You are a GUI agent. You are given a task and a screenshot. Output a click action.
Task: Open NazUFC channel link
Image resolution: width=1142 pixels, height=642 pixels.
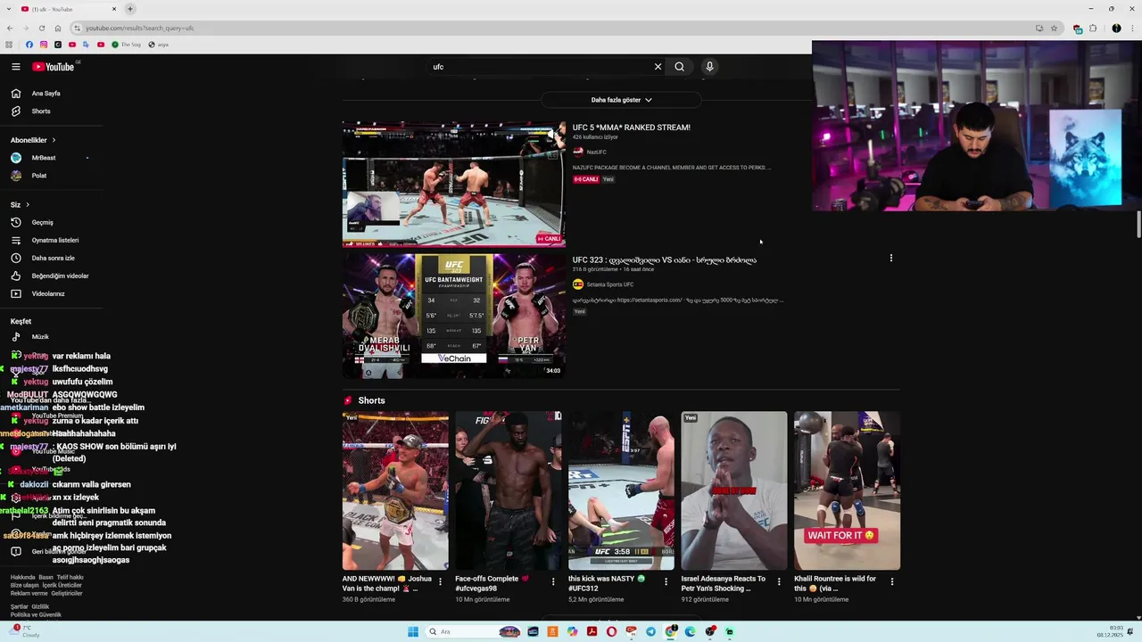[x=596, y=152]
